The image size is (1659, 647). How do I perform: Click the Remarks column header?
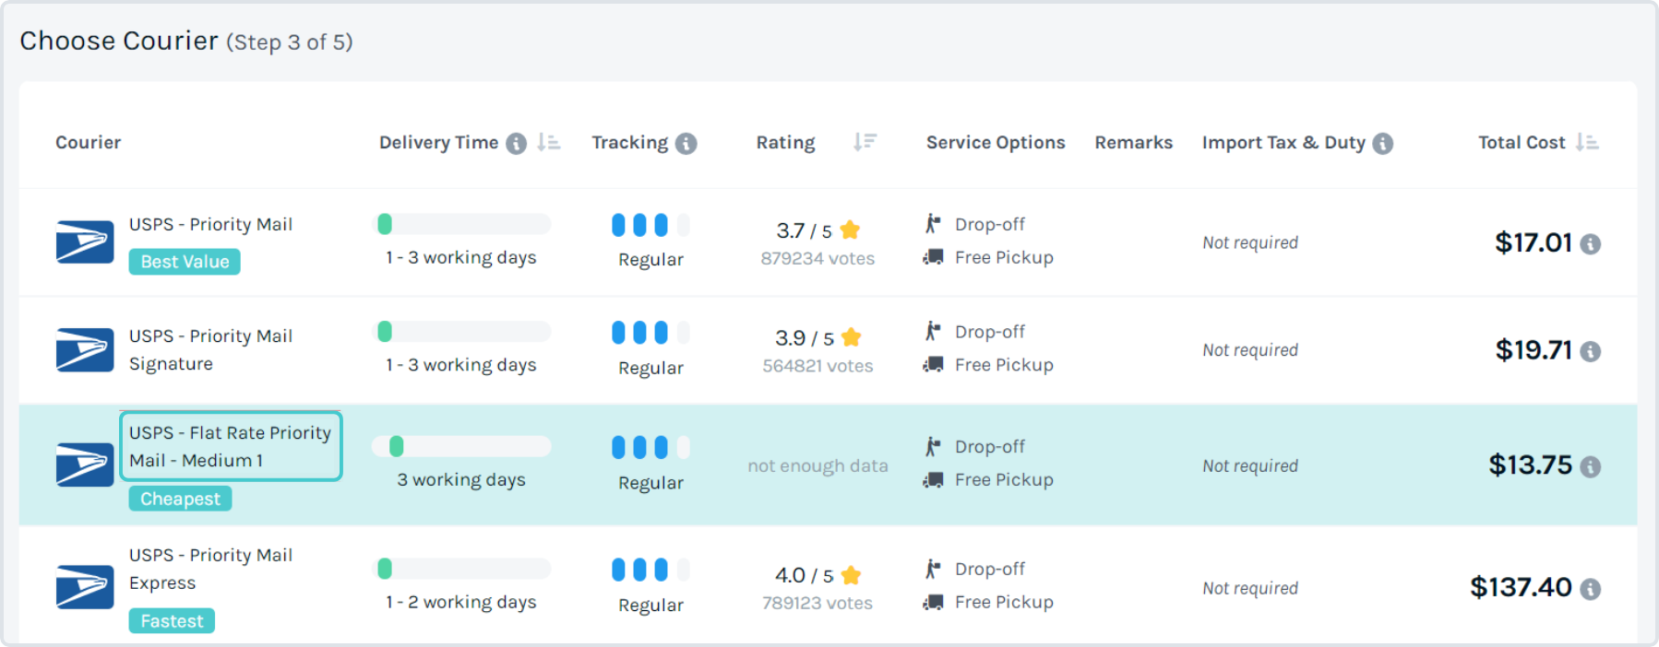(x=1134, y=142)
